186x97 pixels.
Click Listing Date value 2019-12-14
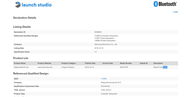click(99, 48)
